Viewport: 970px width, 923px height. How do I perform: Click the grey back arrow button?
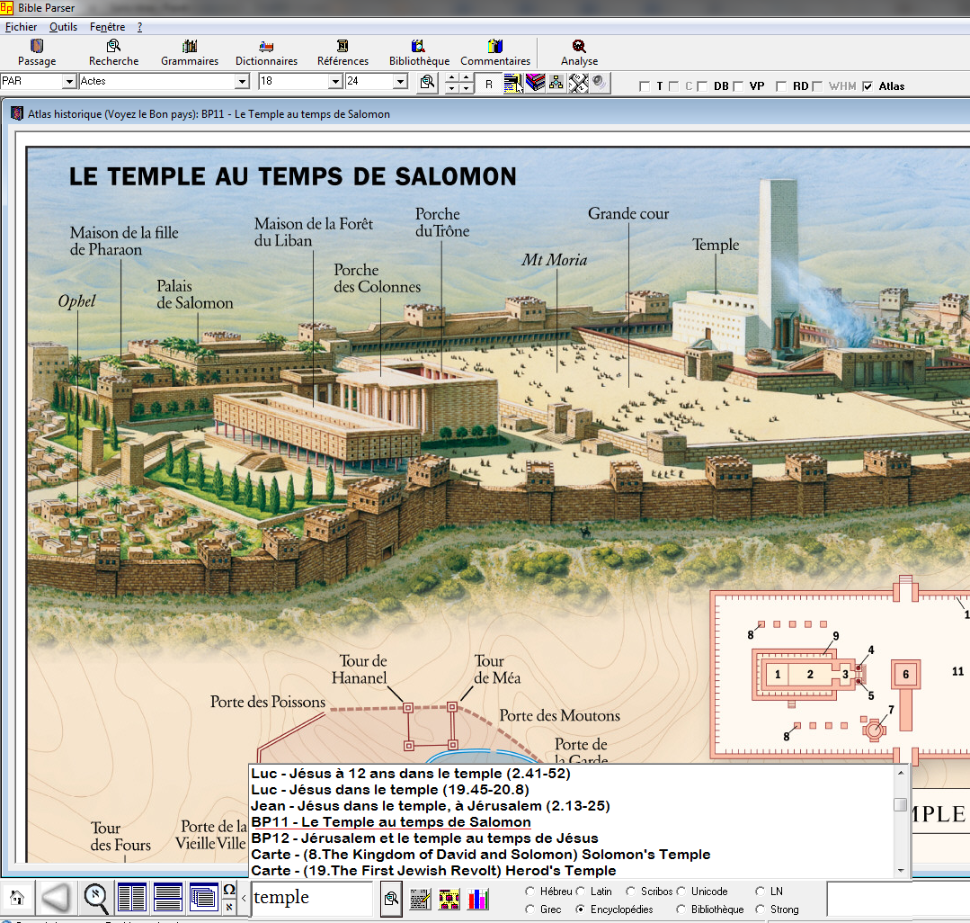coord(57,898)
